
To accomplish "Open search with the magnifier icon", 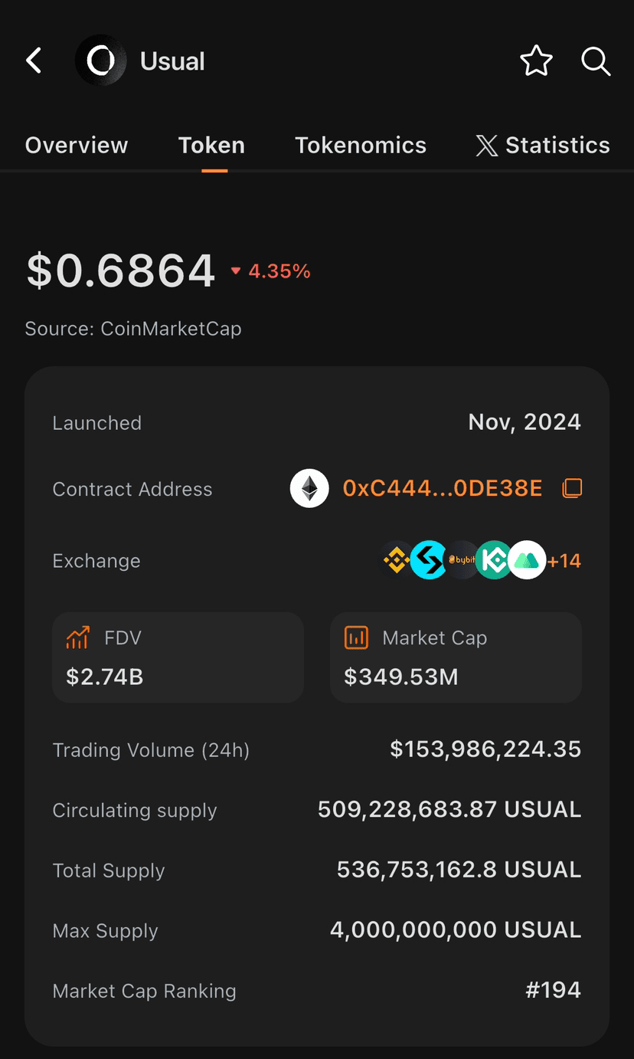I will [595, 61].
